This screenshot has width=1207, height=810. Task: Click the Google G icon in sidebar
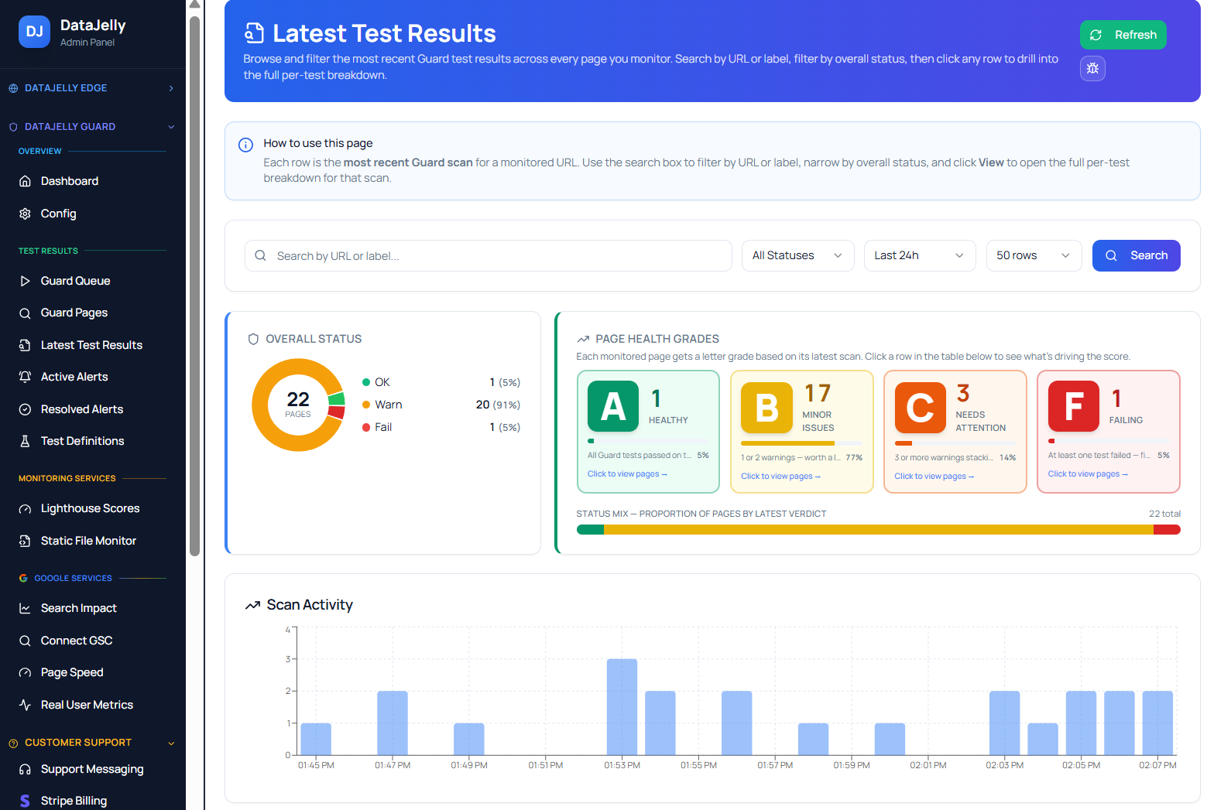[23, 578]
